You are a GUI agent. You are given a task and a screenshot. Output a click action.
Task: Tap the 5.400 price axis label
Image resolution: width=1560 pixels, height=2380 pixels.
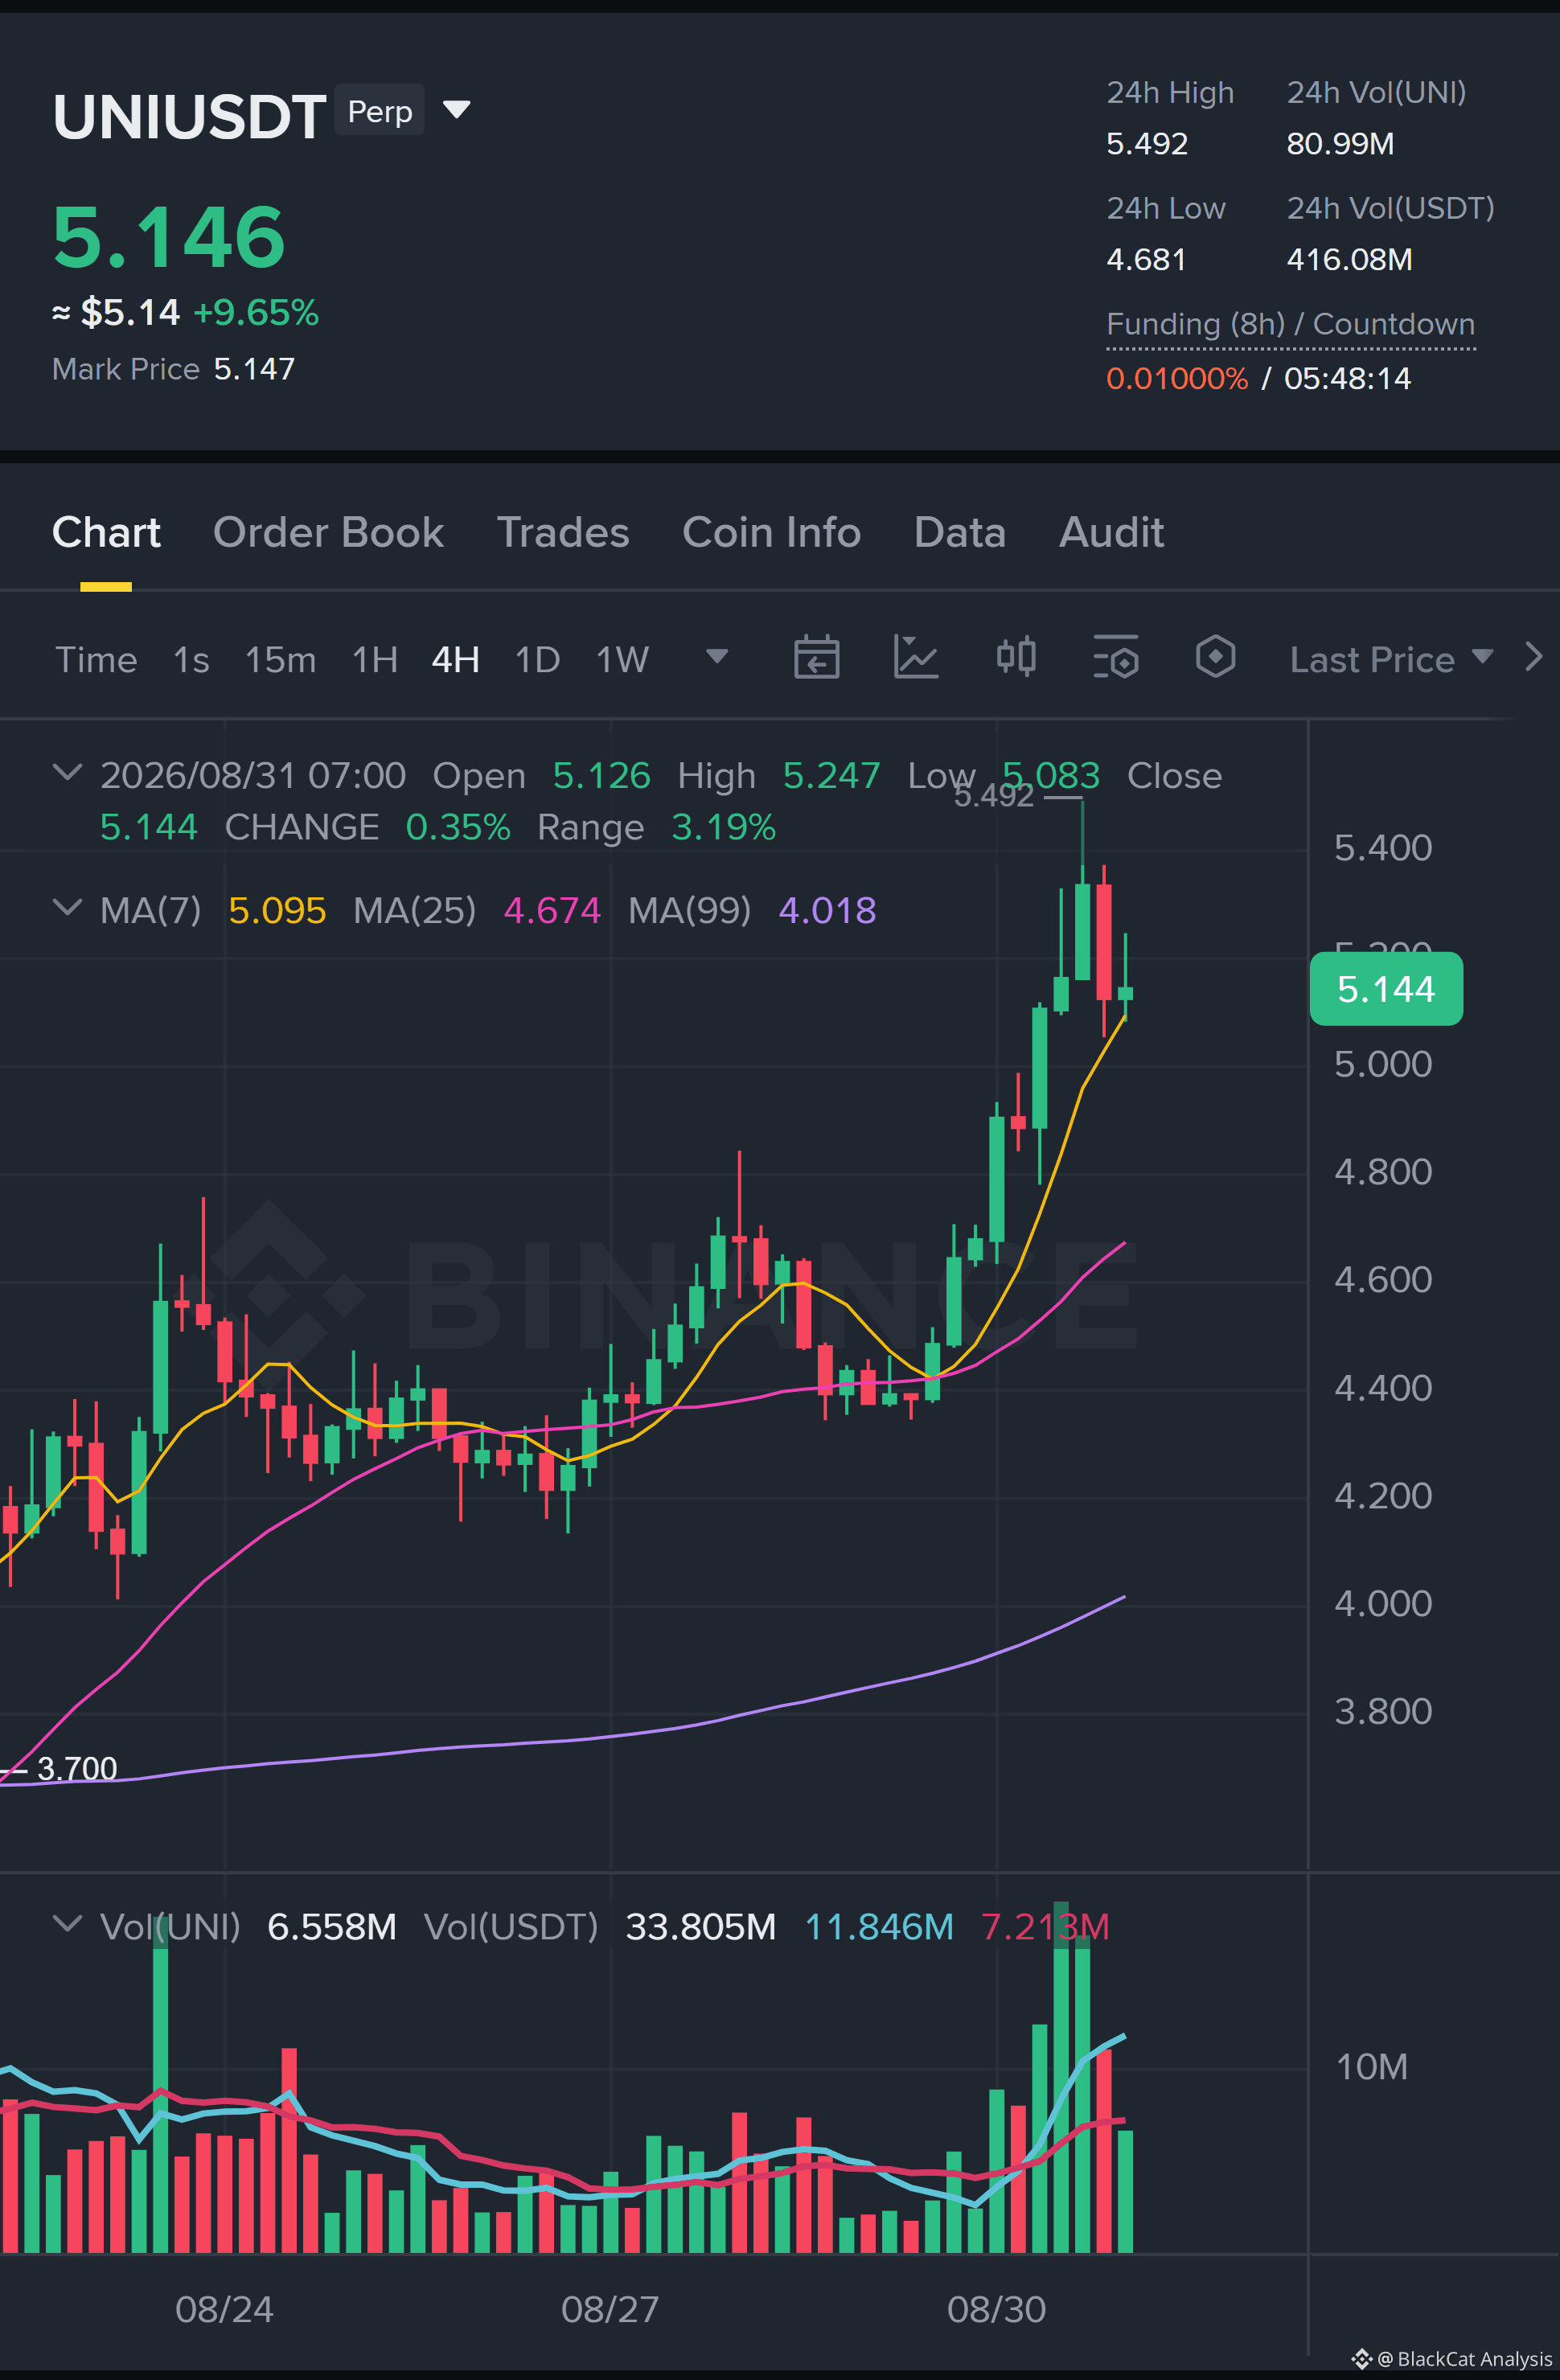[1383, 848]
